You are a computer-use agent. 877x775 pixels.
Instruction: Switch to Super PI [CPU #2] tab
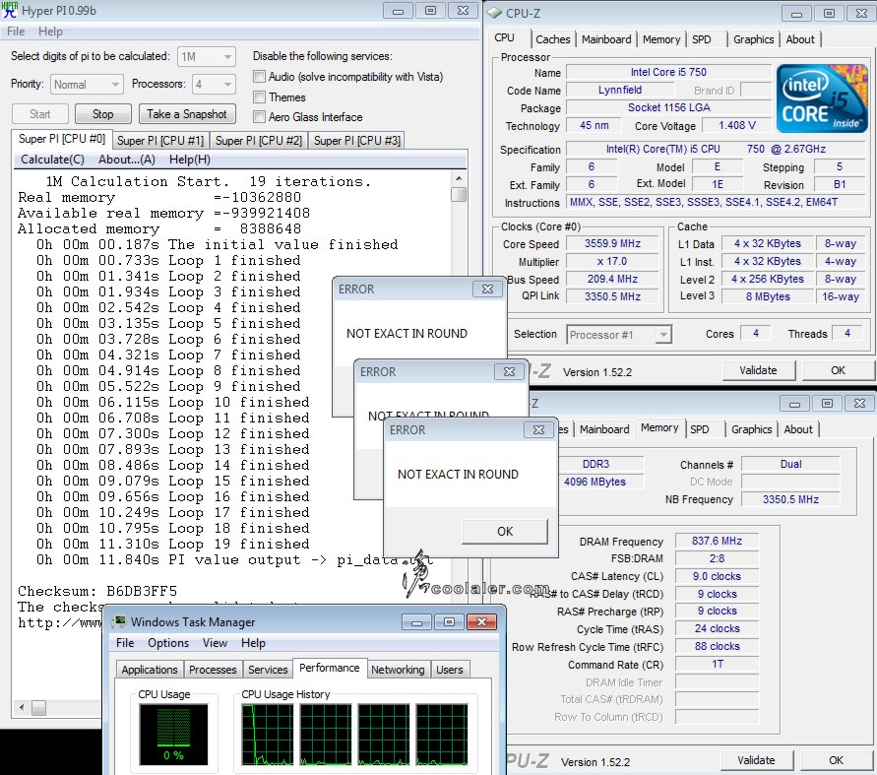pyautogui.click(x=259, y=141)
